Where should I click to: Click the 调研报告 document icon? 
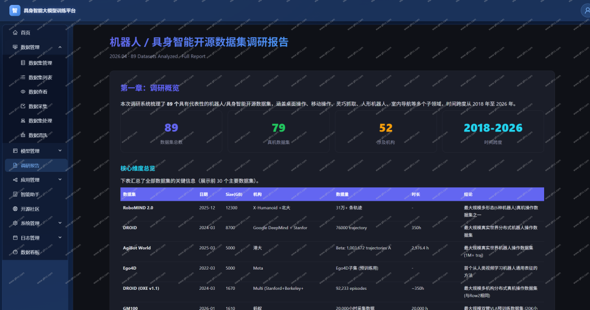[x=15, y=166]
